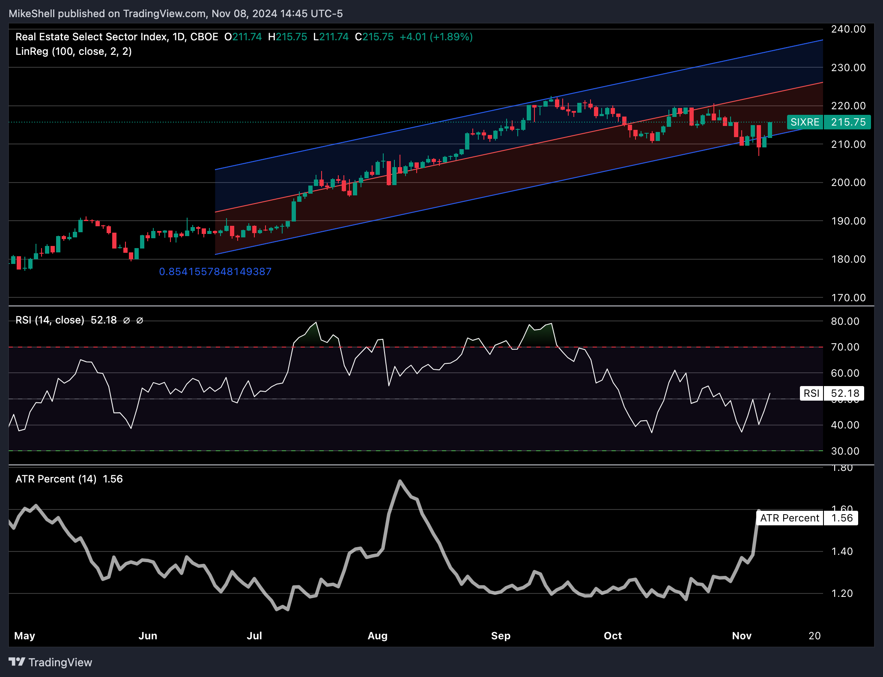This screenshot has width=883, height=677.
Task: Open the MikeShell published on TradingView.com header
Action: point(176,14)
